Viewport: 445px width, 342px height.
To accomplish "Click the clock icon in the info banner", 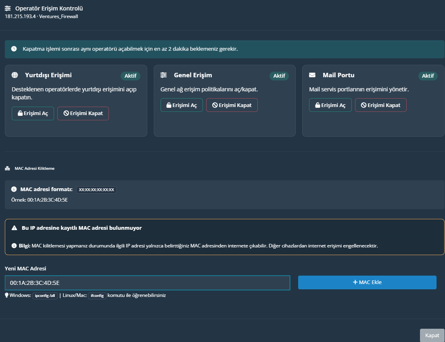I will tap(14, 49).
